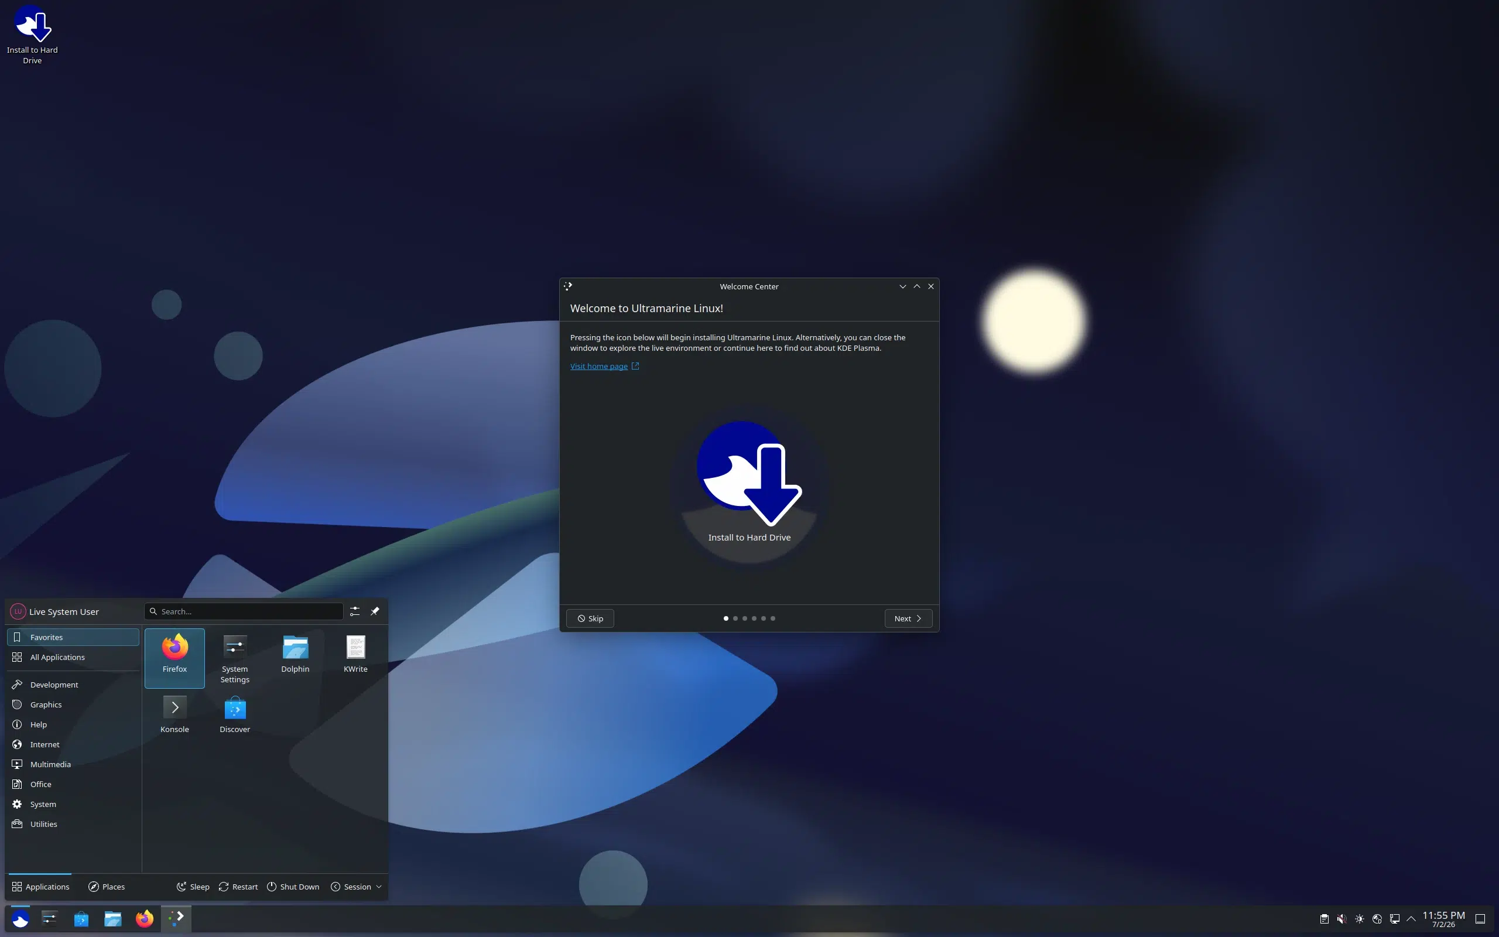Toggle the launcher pin-open button
The image size is (1499, 937).
[x=375, y=611]
